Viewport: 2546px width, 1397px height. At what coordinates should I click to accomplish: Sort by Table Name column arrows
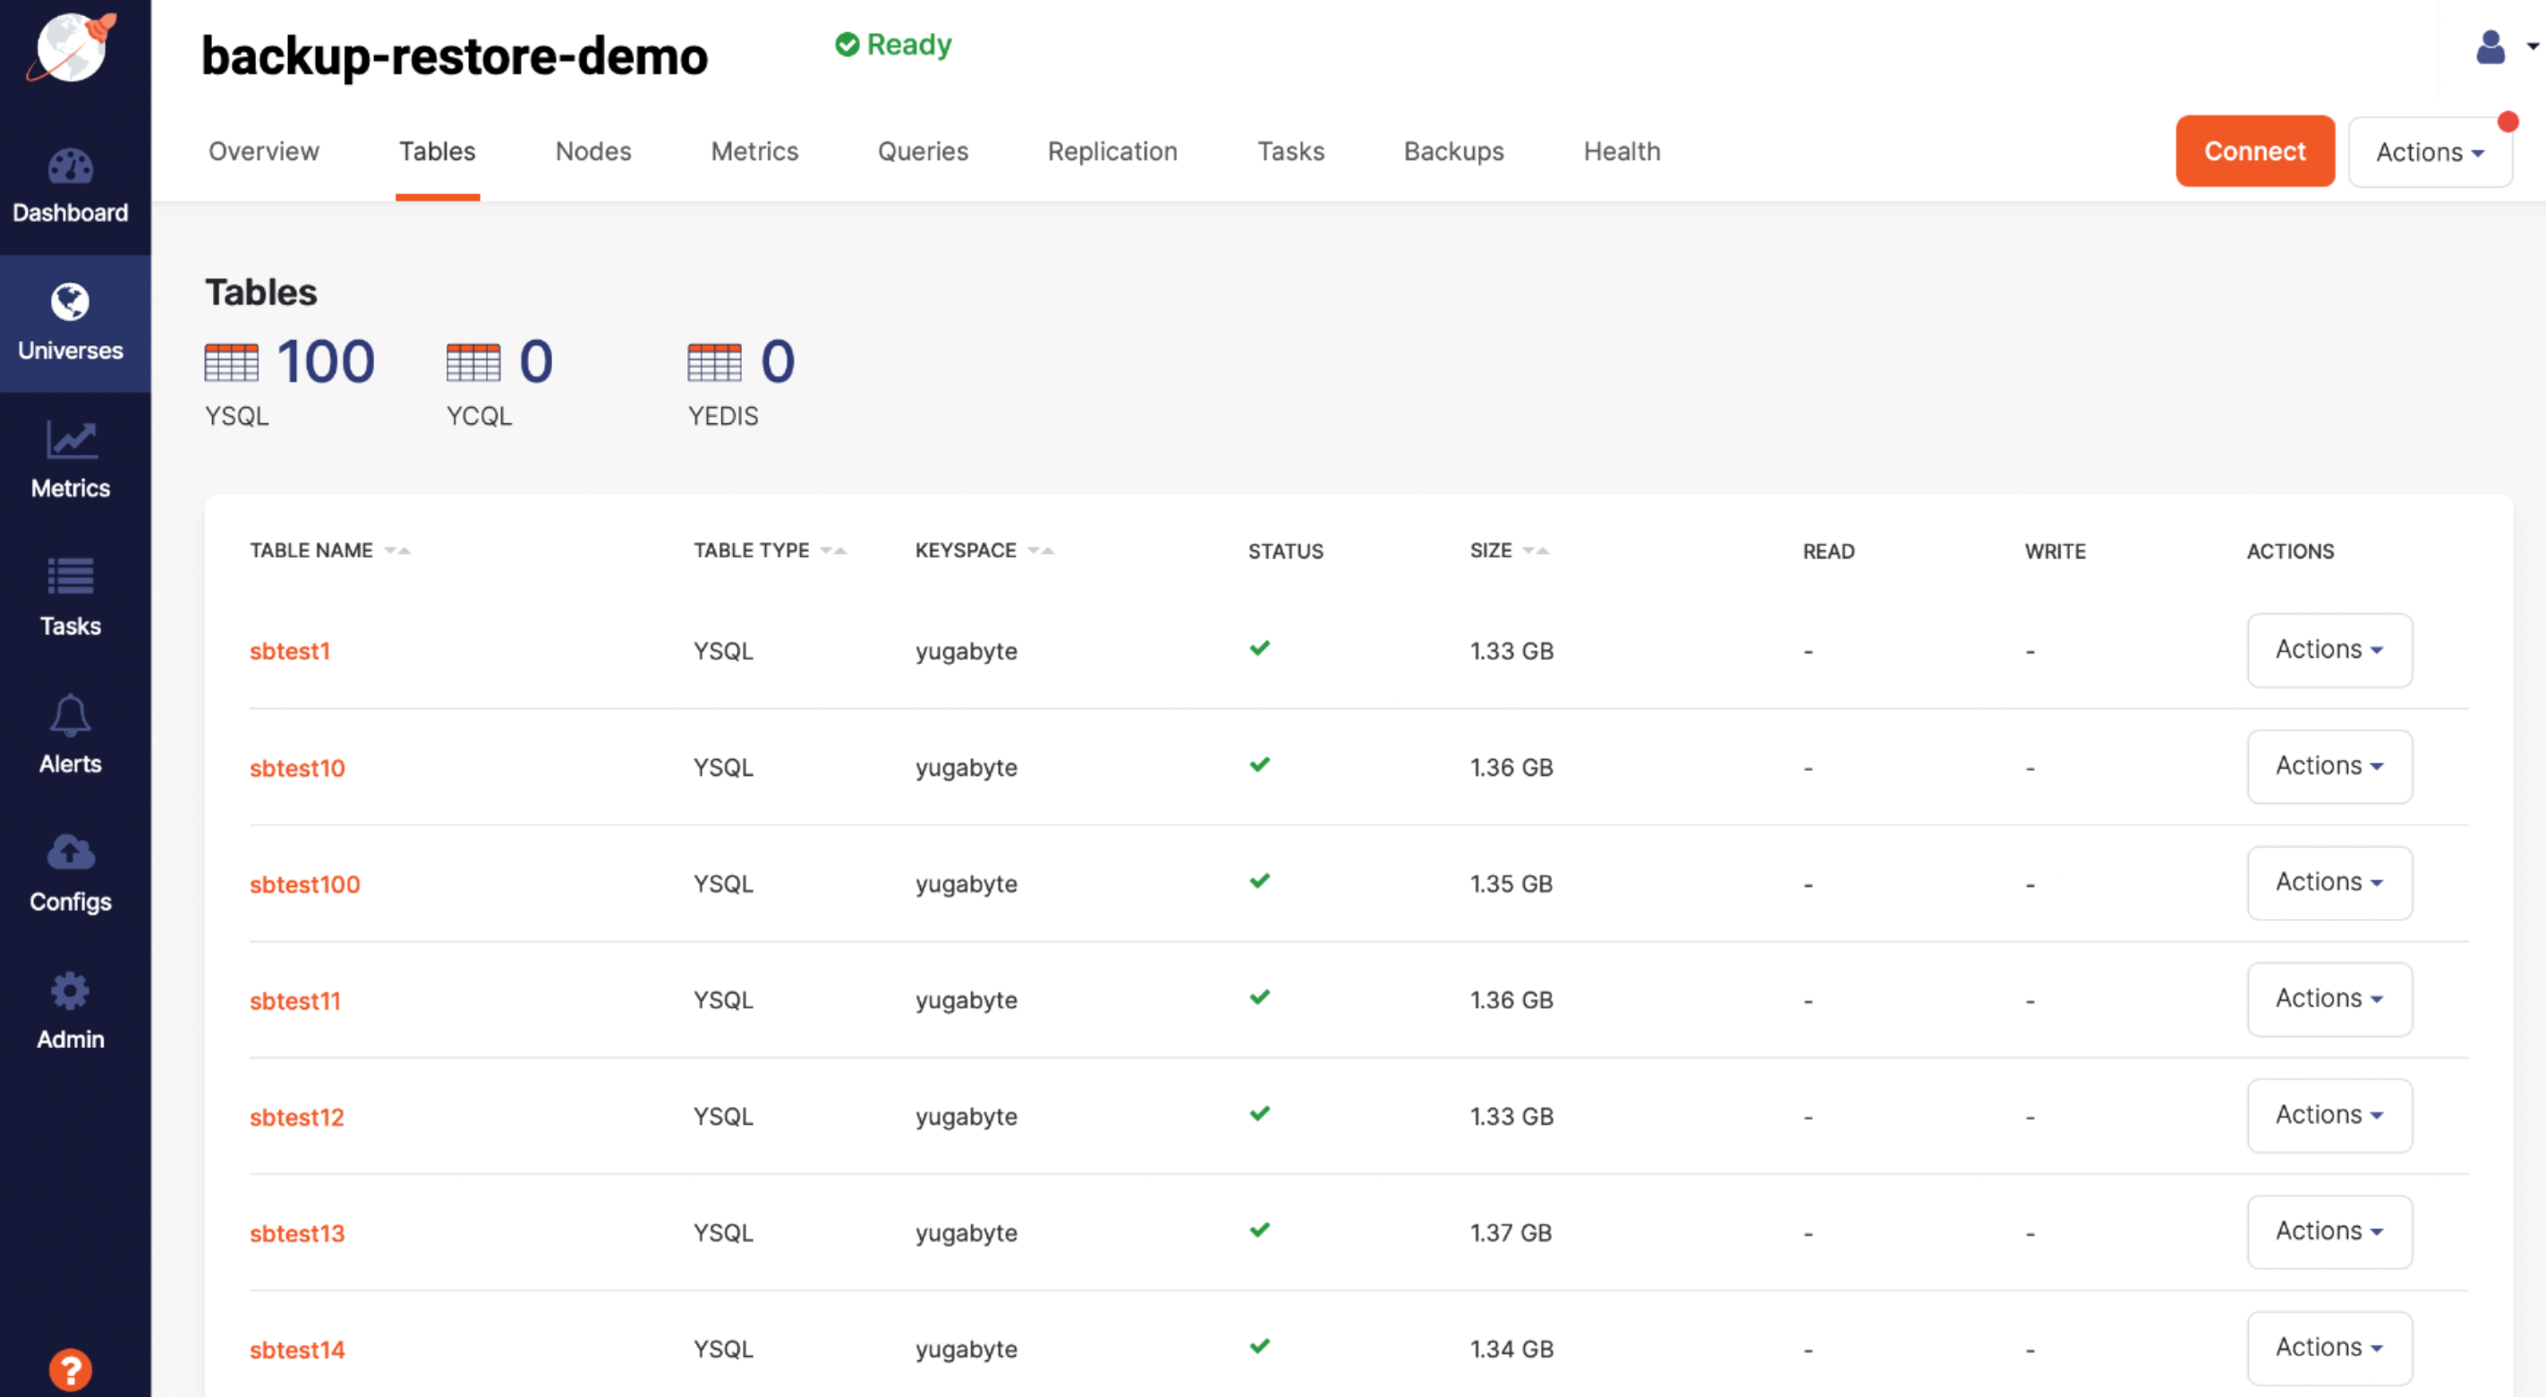point(397,550)
